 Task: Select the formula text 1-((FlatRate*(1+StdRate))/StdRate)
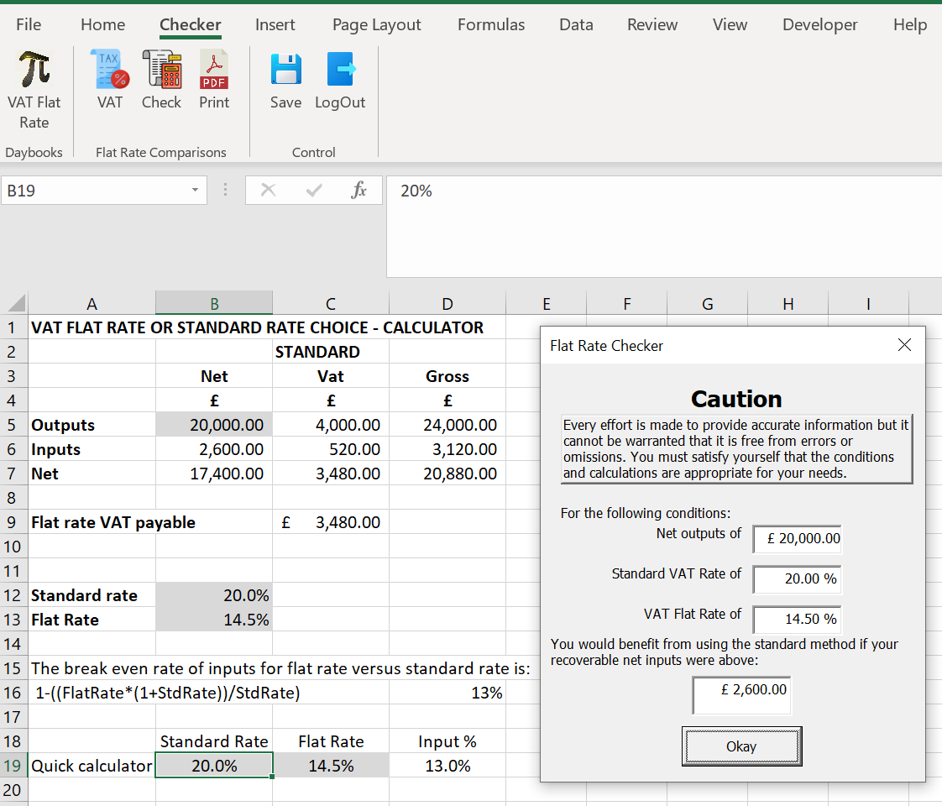(x=168, y=693)
